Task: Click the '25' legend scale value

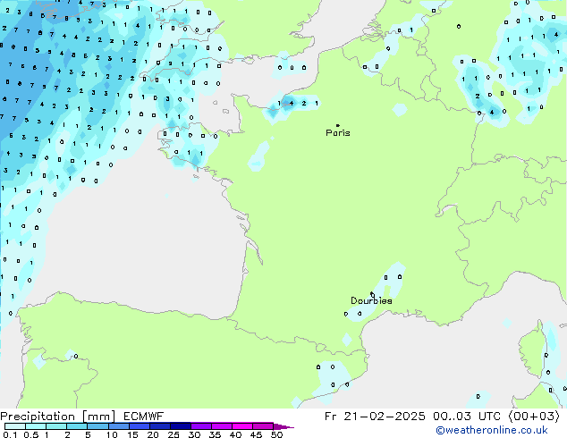Action: (173, 434)
